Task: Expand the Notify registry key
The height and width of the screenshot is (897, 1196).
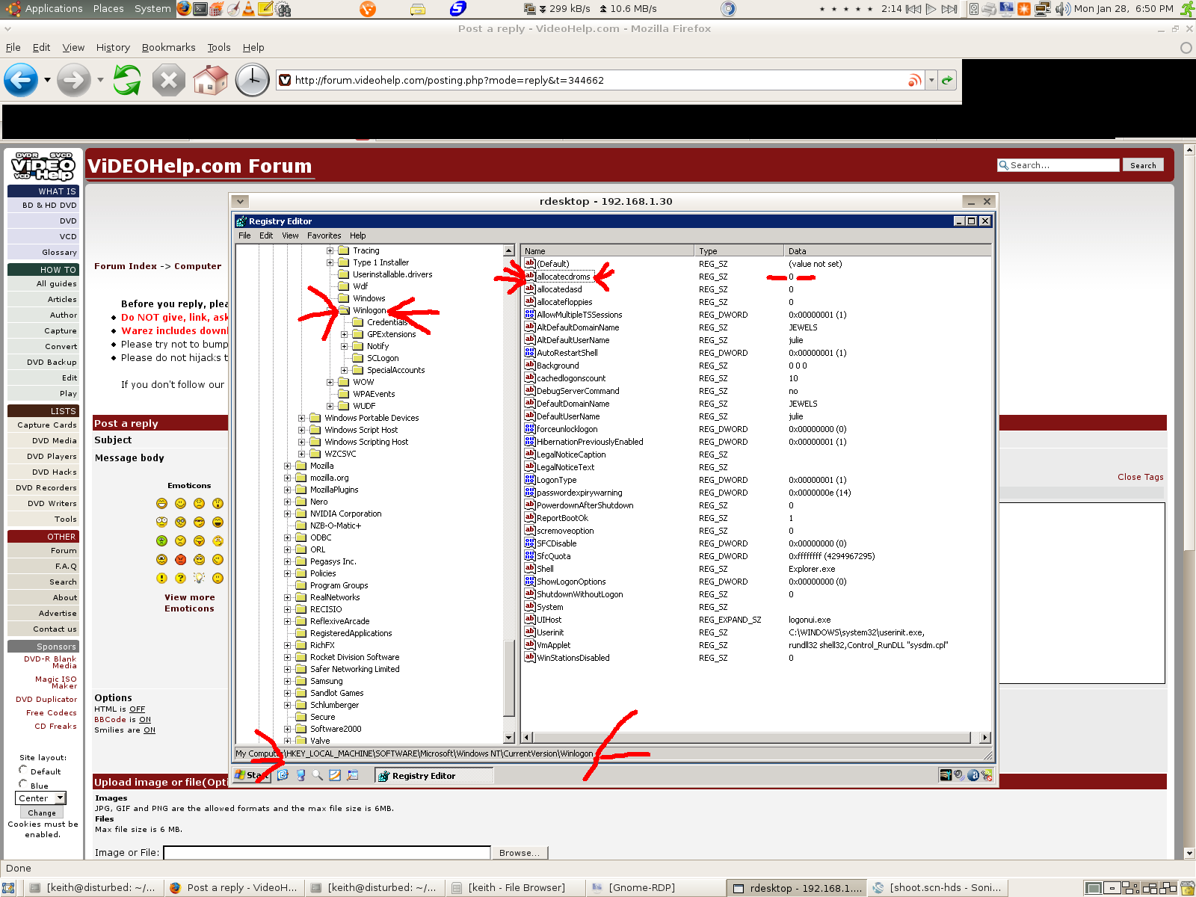Action: click(345, 346)
